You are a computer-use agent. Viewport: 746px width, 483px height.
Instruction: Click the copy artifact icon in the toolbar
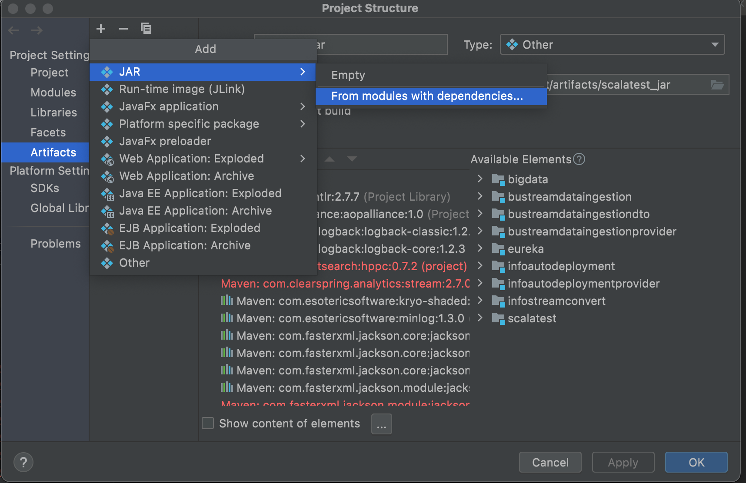click(146, 29)
